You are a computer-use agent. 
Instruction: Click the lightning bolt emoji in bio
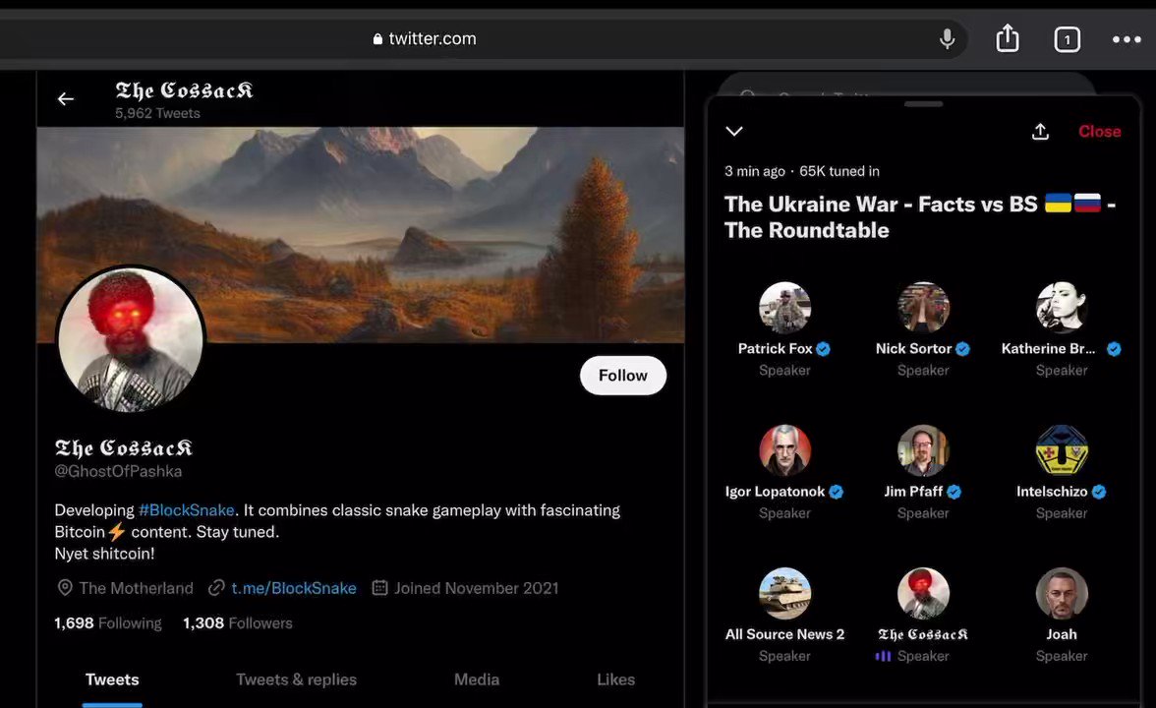click(x=116, y=532)
